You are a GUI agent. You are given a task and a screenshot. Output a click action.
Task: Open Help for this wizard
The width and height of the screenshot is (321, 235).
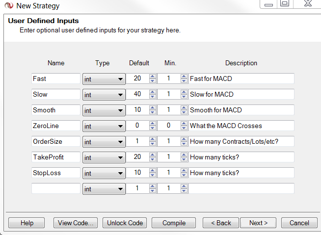[x=27, y=223]
